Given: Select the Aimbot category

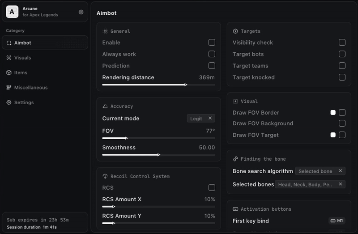Looking at the screenshot, I should point(45,43).
